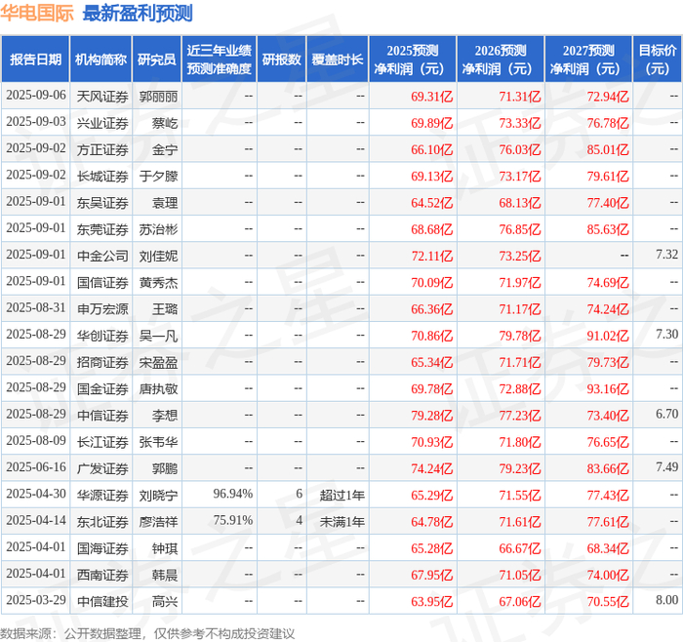This screenshot has width=683, height=642.
Task: Click the 东北证券 institution cell
Action: click(102, 522)
